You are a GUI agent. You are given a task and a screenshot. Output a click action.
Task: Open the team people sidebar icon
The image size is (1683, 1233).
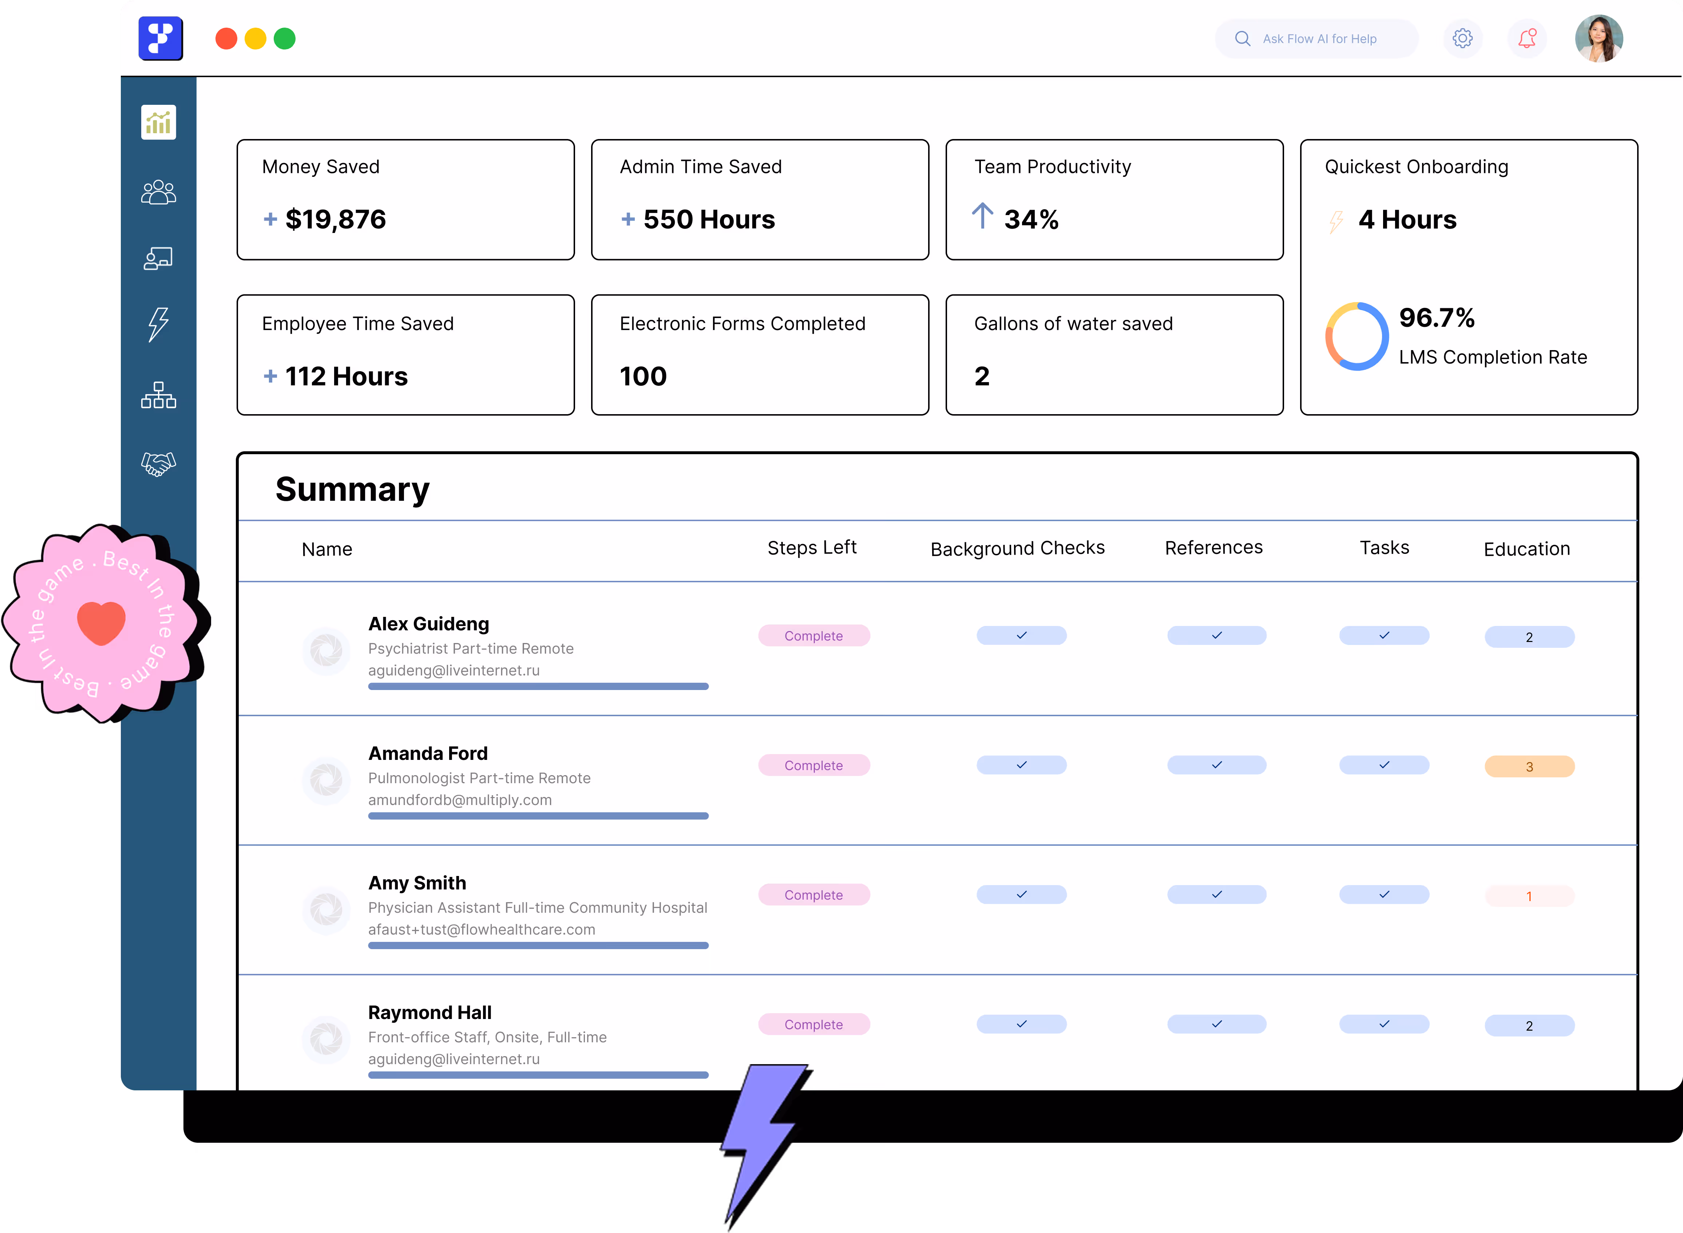158,193
